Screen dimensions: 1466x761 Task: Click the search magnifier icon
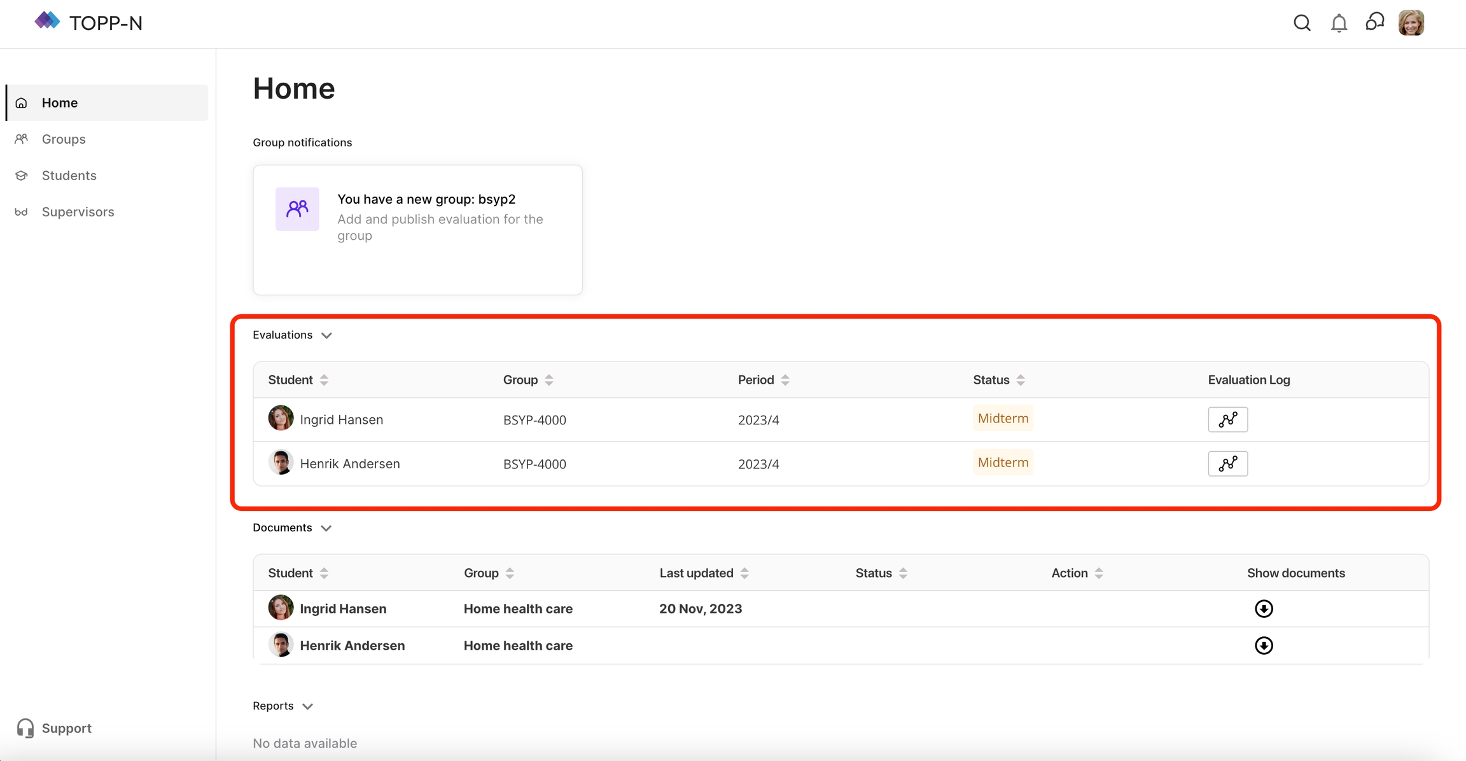pyautogui.click(x=1302, y=24)
